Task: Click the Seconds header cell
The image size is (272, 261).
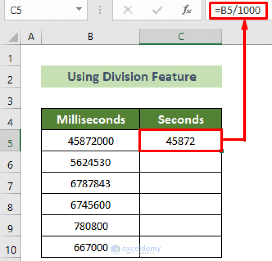Action: tap(181, 119)
